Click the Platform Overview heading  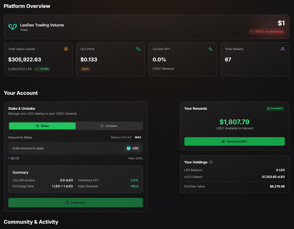click(27, 6)
